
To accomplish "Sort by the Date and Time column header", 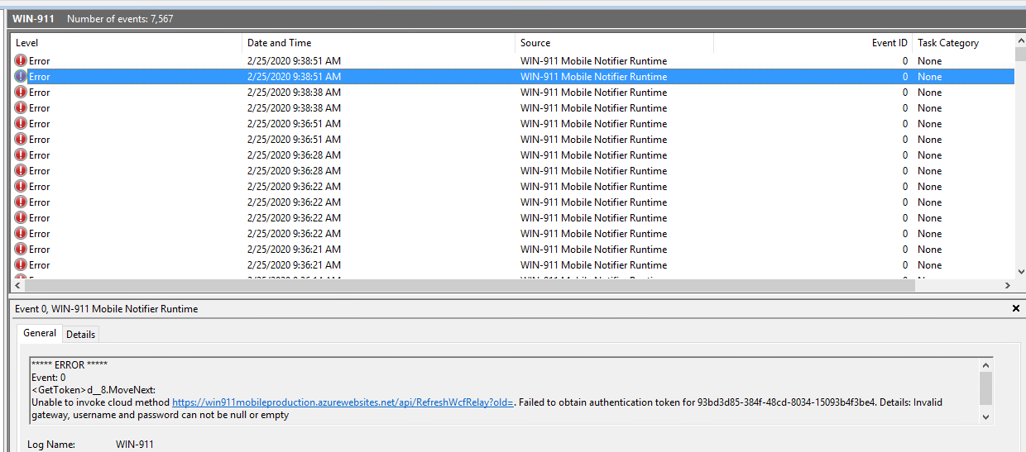I will click(x=279, y=43).
